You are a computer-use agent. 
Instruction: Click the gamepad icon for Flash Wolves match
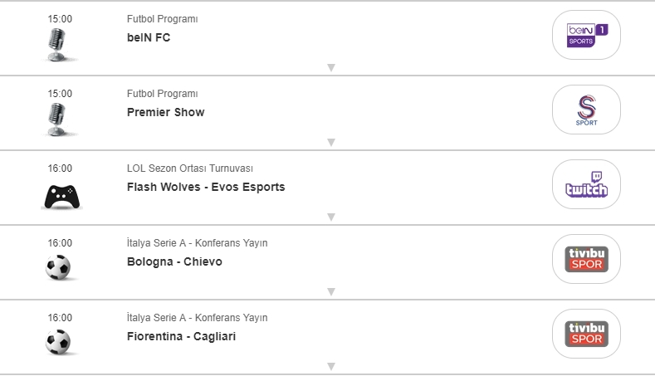60,196
